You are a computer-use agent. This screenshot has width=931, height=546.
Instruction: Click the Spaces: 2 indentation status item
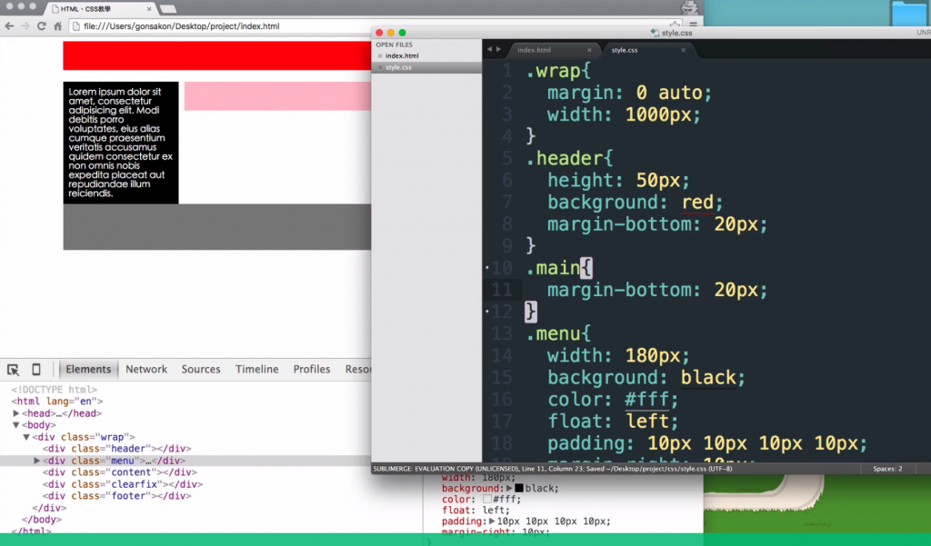887,469
